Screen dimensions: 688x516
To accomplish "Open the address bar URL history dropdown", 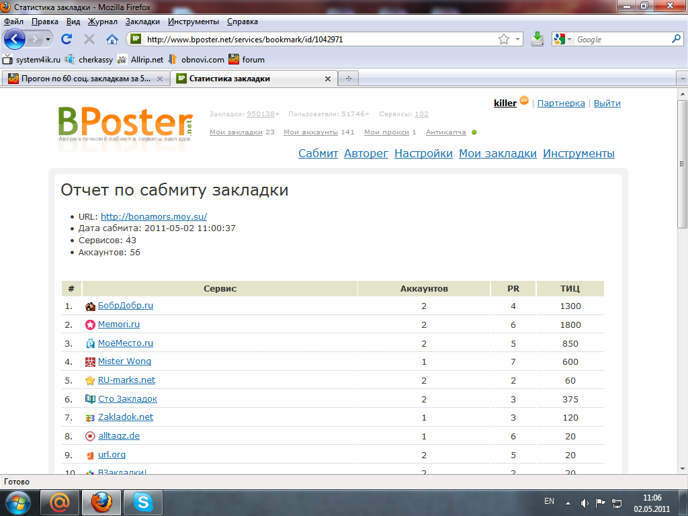I will point(518,40).
